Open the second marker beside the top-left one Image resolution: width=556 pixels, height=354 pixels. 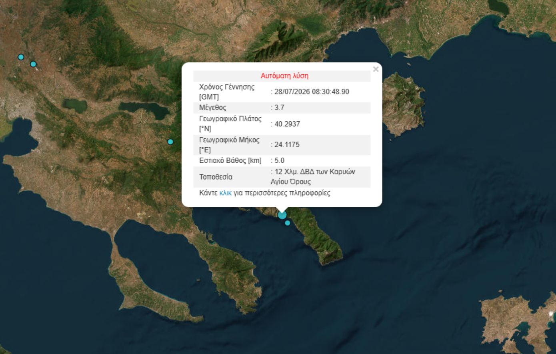tap(33, 64)
